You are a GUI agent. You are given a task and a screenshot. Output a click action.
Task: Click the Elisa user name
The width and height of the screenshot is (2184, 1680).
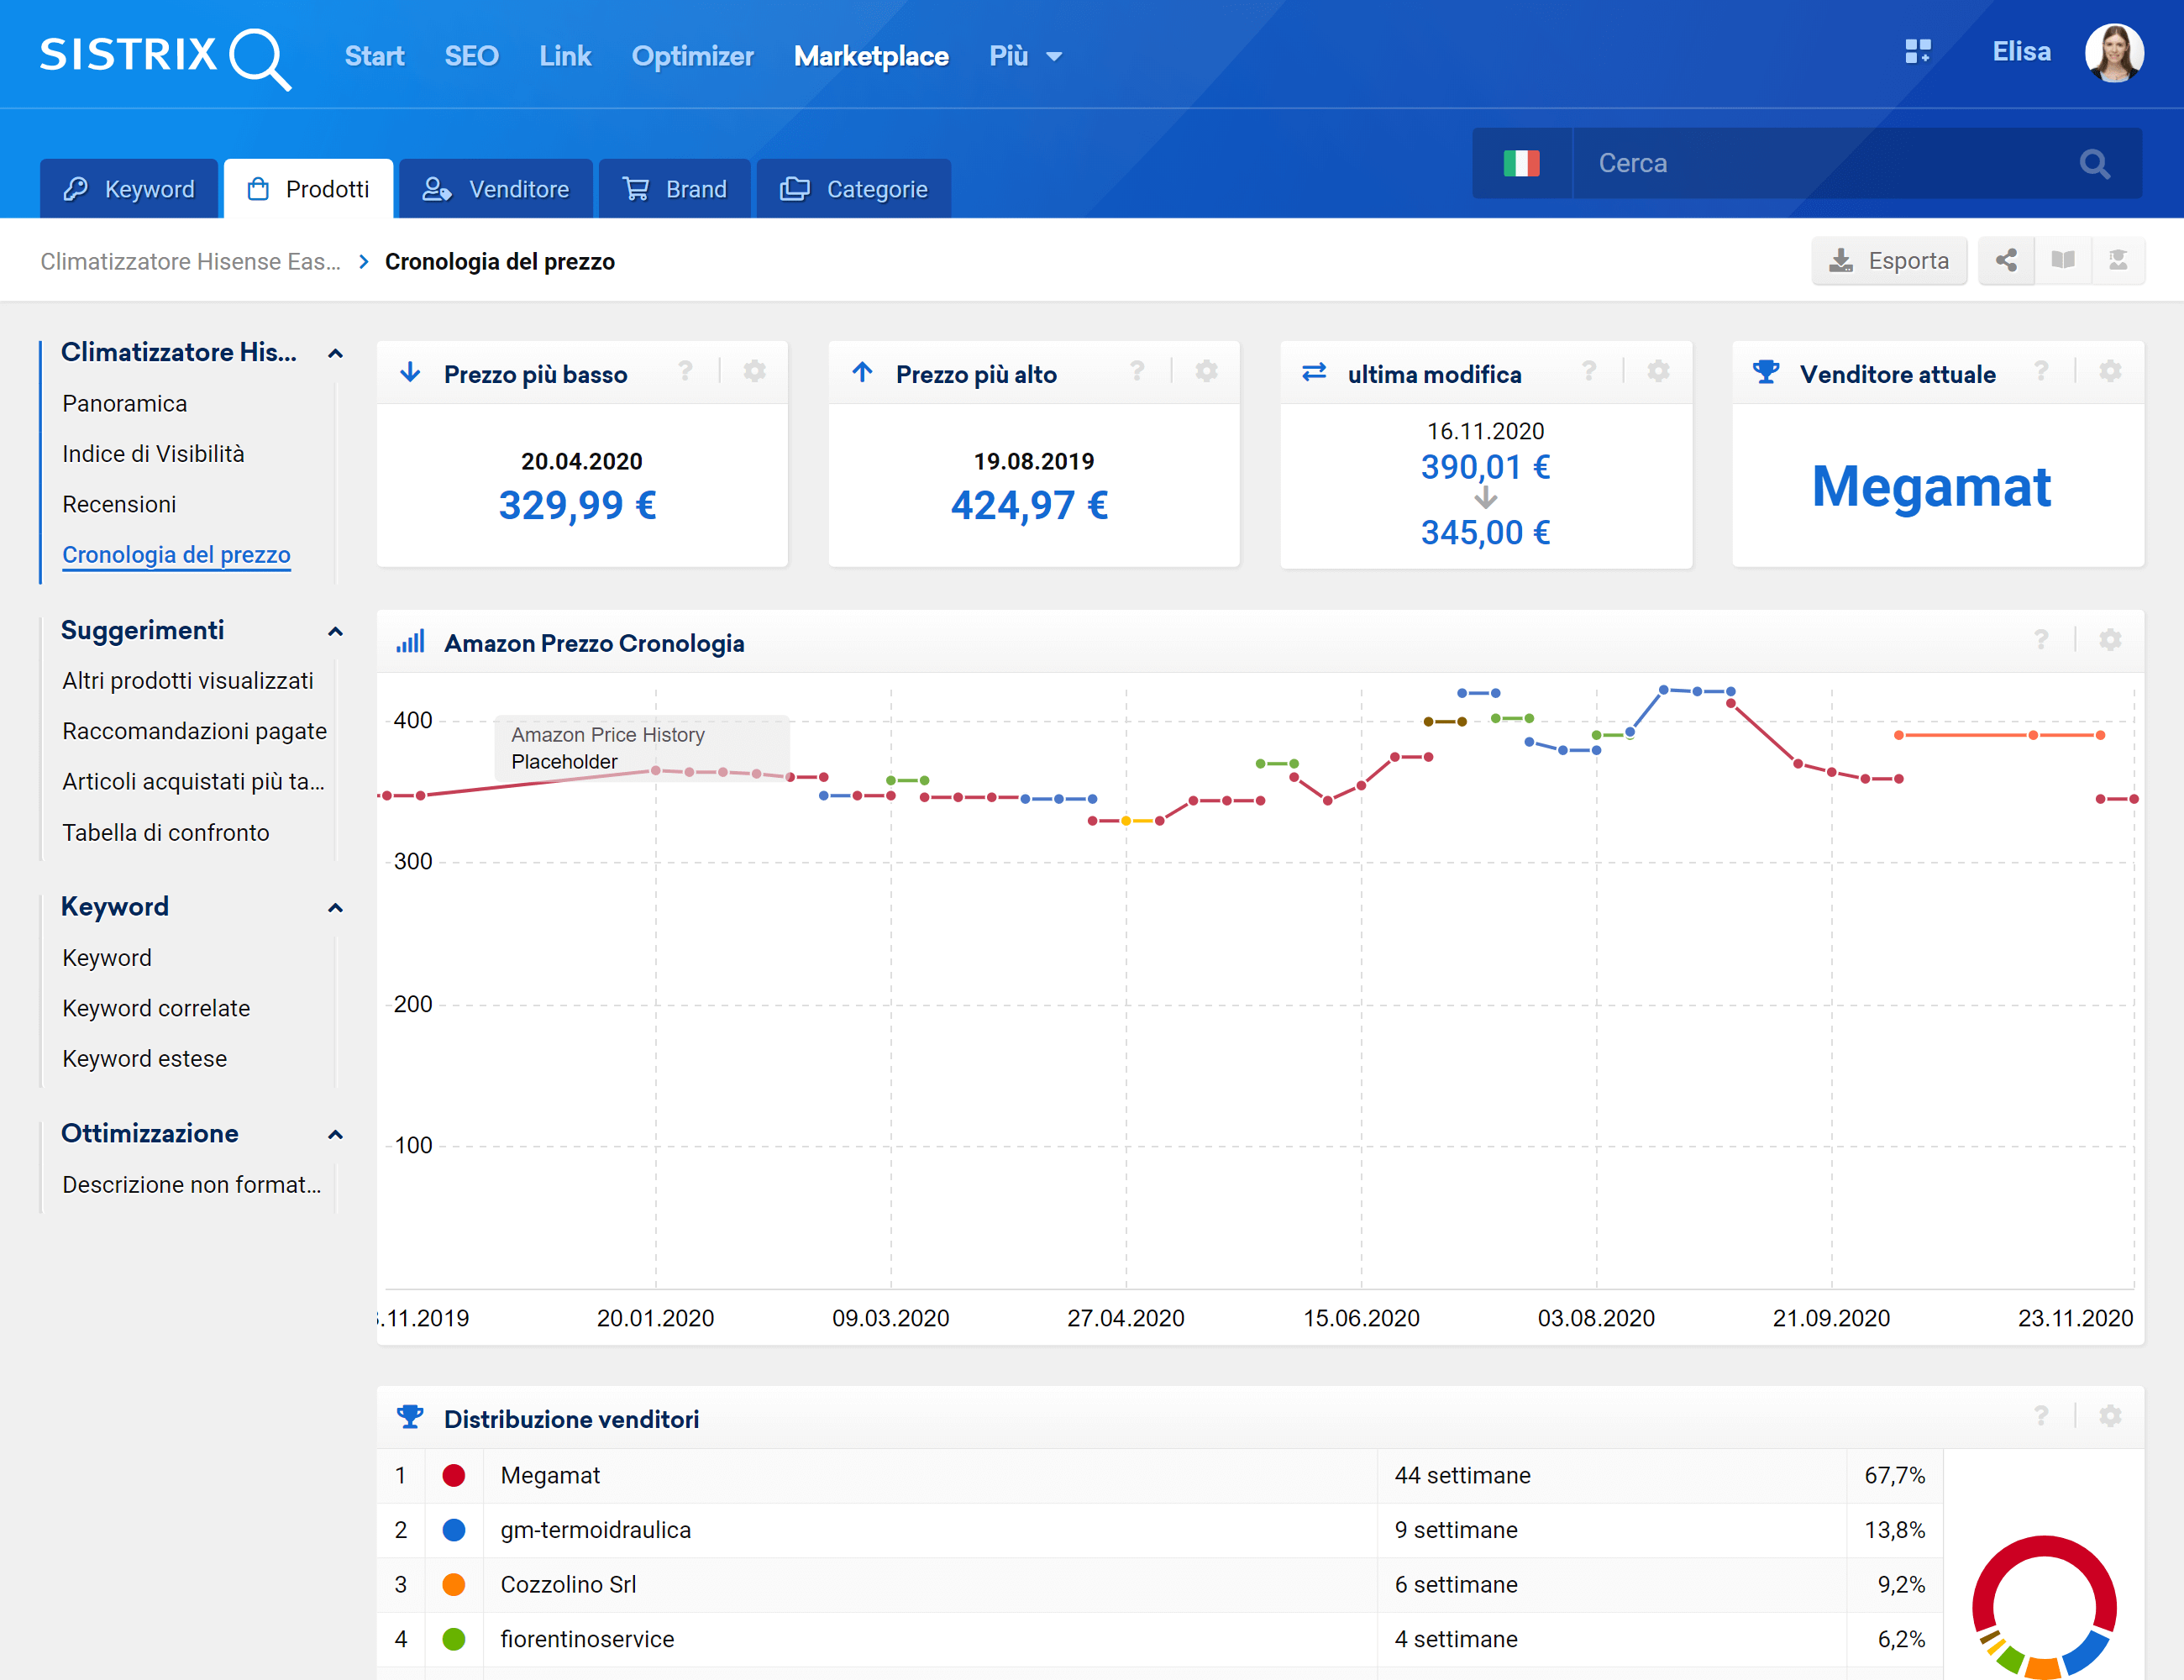2021,52
